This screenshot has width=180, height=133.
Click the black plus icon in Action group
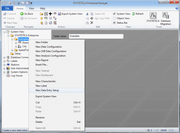tap(50, 14)
